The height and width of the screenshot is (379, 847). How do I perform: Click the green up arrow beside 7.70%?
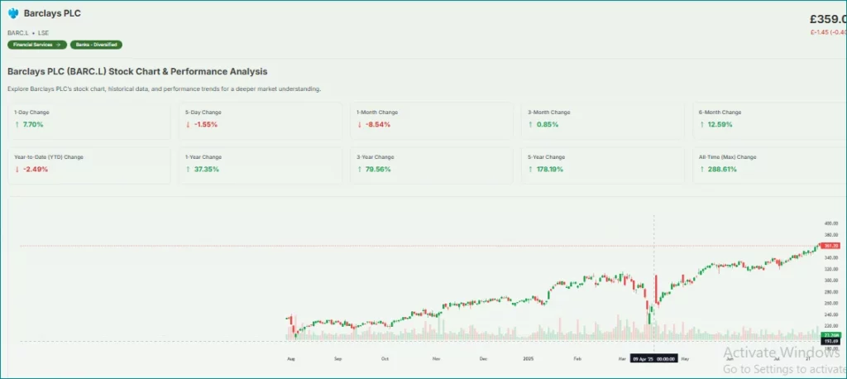[17, 124]
